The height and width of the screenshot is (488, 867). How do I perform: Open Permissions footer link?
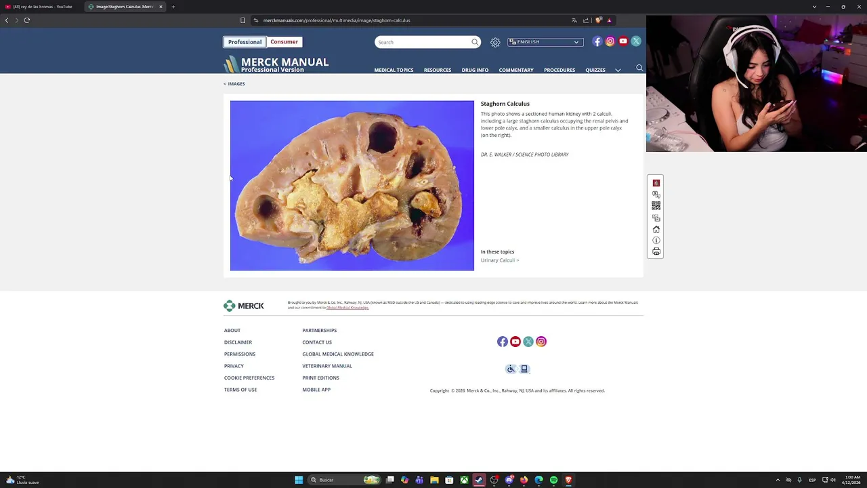pos(240,354)
